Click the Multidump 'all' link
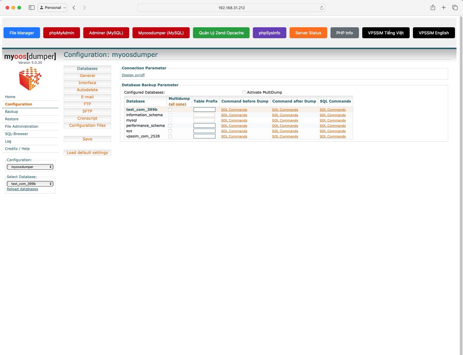 (172, 104)
